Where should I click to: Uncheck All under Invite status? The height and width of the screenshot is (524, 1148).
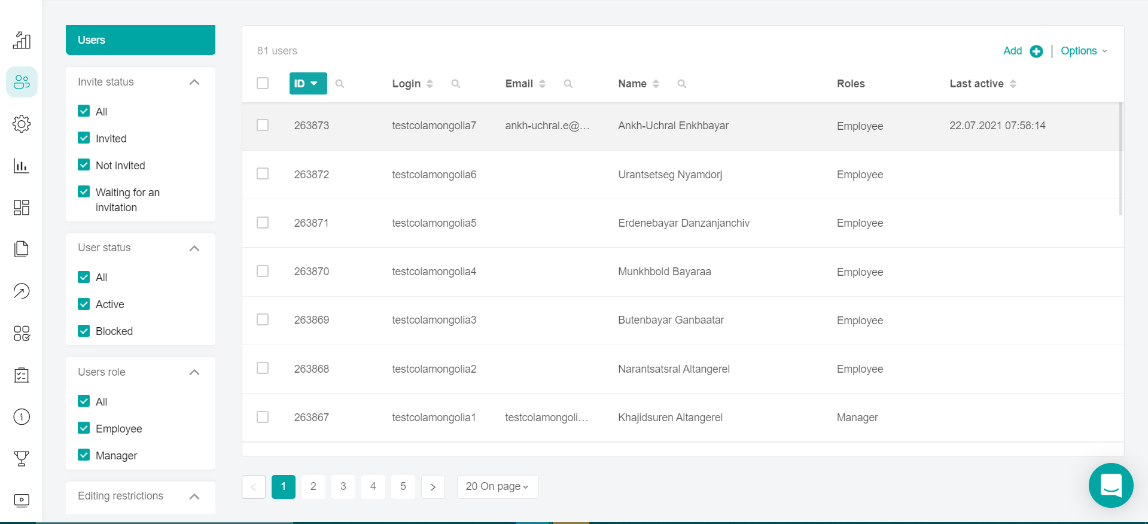84,111
